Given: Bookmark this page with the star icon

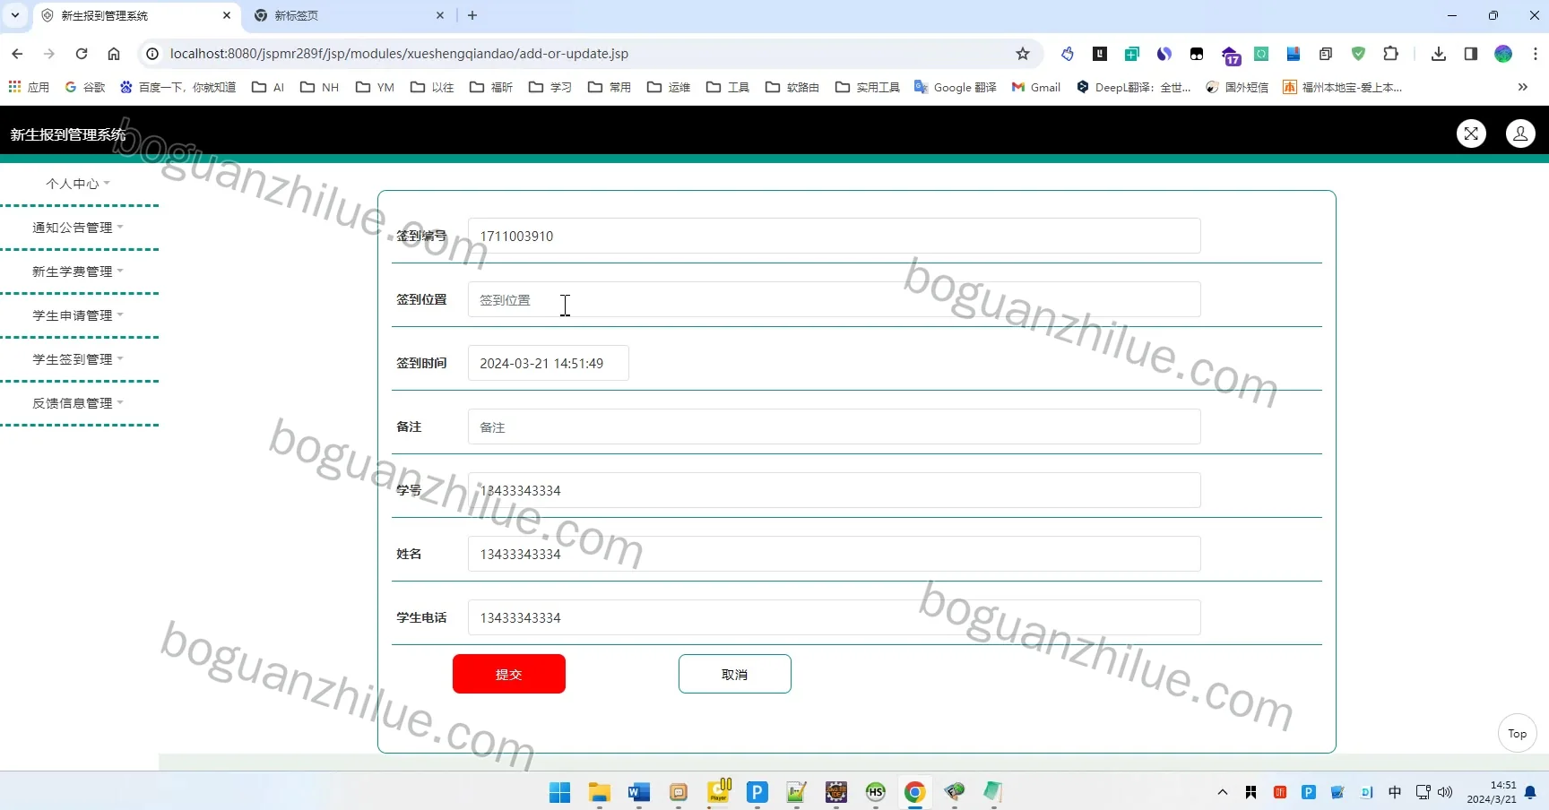Looking at the screenshot, I should 1023,54.
